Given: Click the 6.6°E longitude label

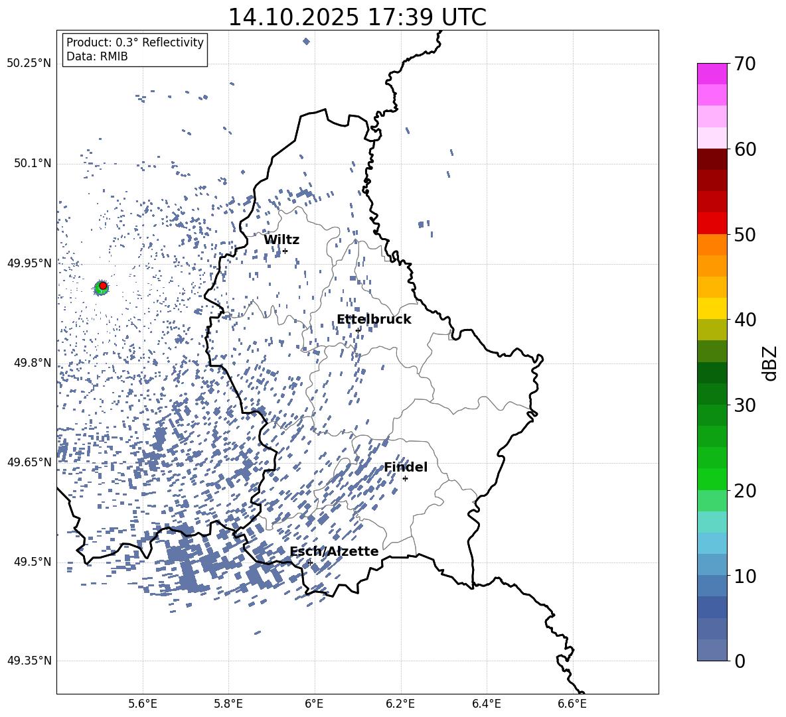Looking at the screenshot, I should [x=572, y=704].
